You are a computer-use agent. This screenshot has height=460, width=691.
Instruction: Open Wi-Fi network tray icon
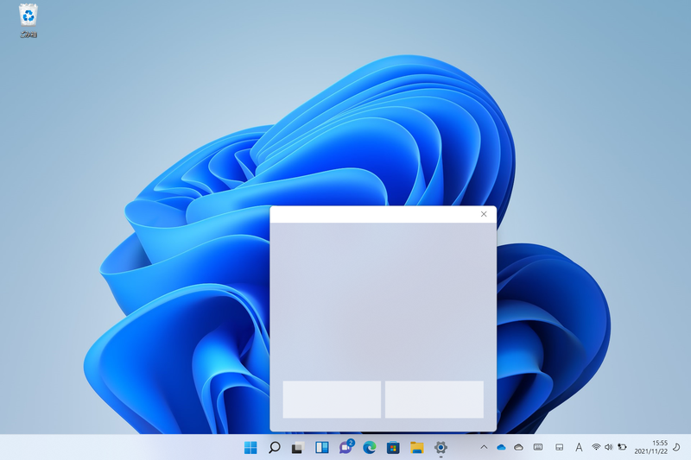[x=596, y=447]
